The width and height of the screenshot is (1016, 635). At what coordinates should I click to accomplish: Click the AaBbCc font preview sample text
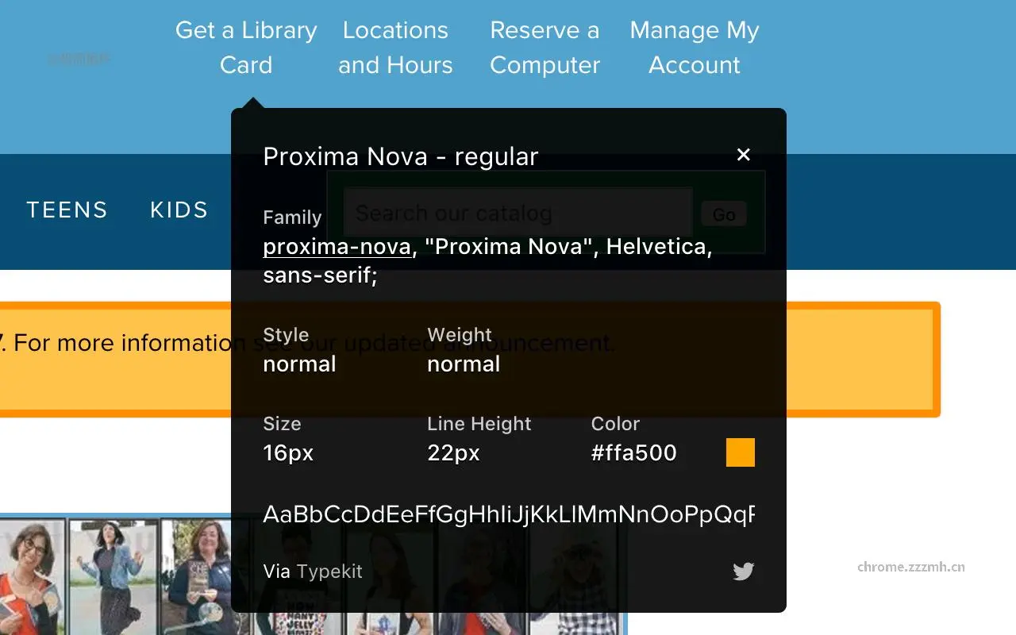508,514
